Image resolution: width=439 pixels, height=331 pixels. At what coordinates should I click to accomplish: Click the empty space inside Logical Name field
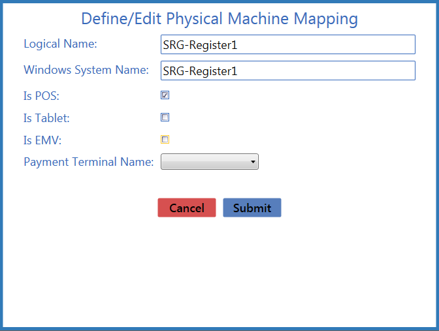(x=326, y=44)
